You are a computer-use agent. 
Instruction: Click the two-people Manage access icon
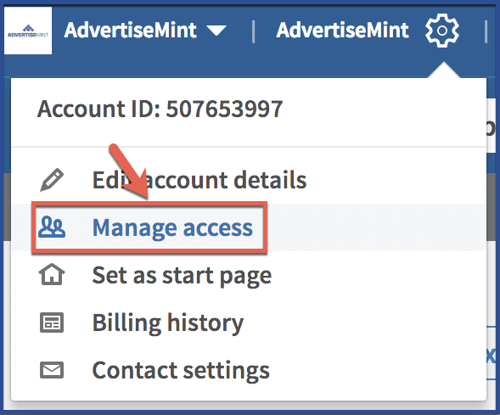tap(52, 227)
